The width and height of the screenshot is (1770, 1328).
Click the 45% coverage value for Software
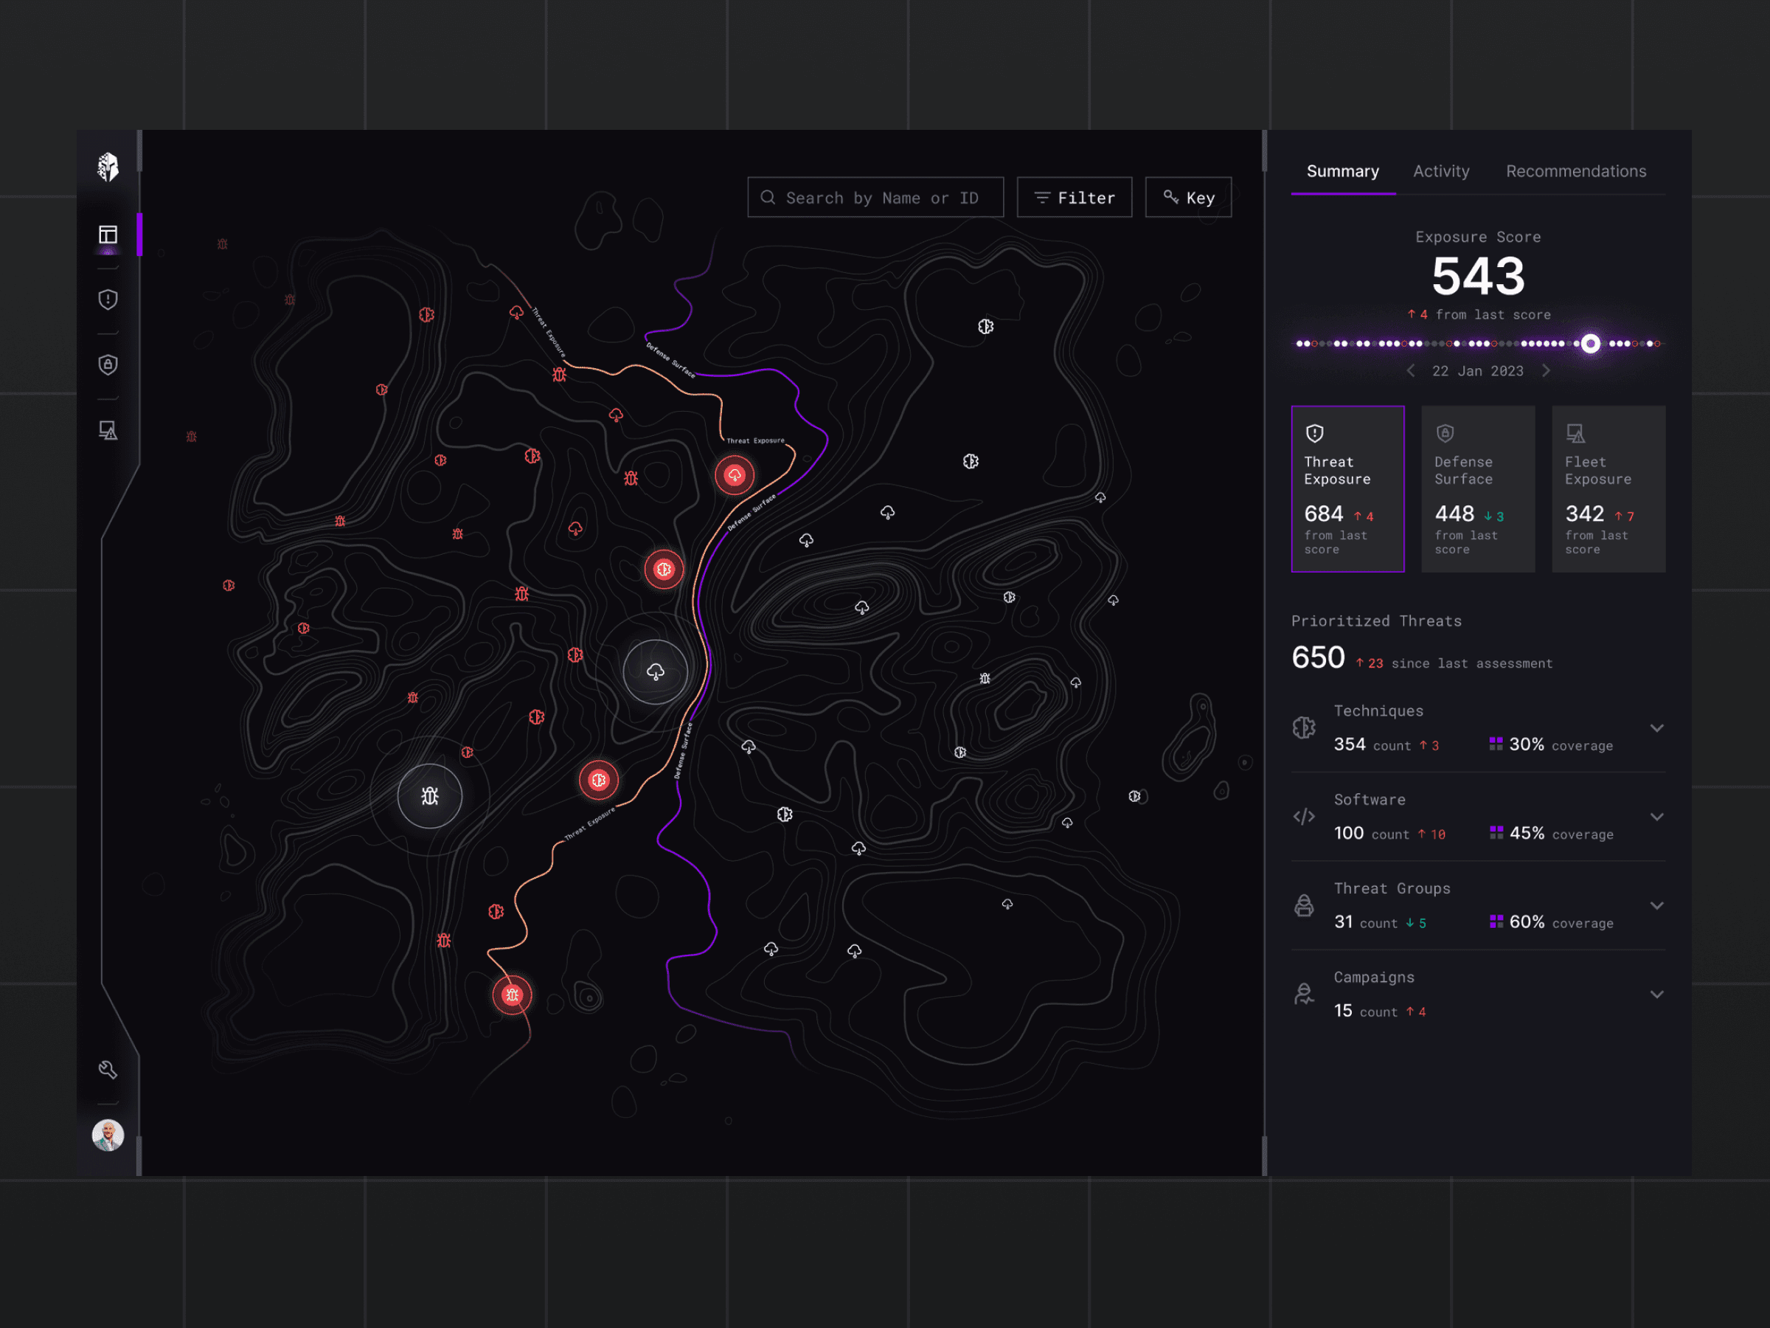(x=1527, y=833)
